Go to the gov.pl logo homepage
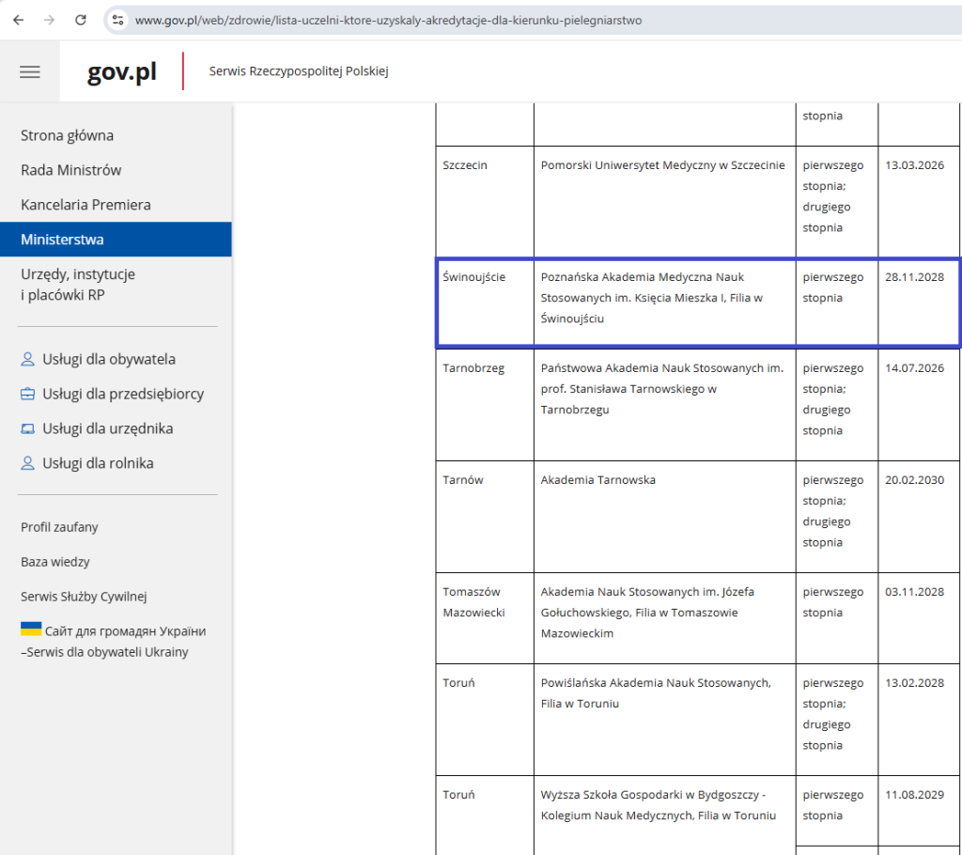The height and width of the screenshot is (855, 962). coord(121,72)
